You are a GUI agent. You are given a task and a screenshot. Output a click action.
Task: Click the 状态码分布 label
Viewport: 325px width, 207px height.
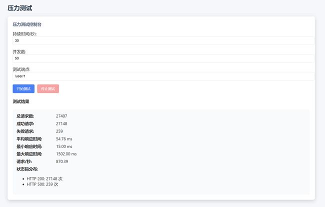(x=27, y=169)
